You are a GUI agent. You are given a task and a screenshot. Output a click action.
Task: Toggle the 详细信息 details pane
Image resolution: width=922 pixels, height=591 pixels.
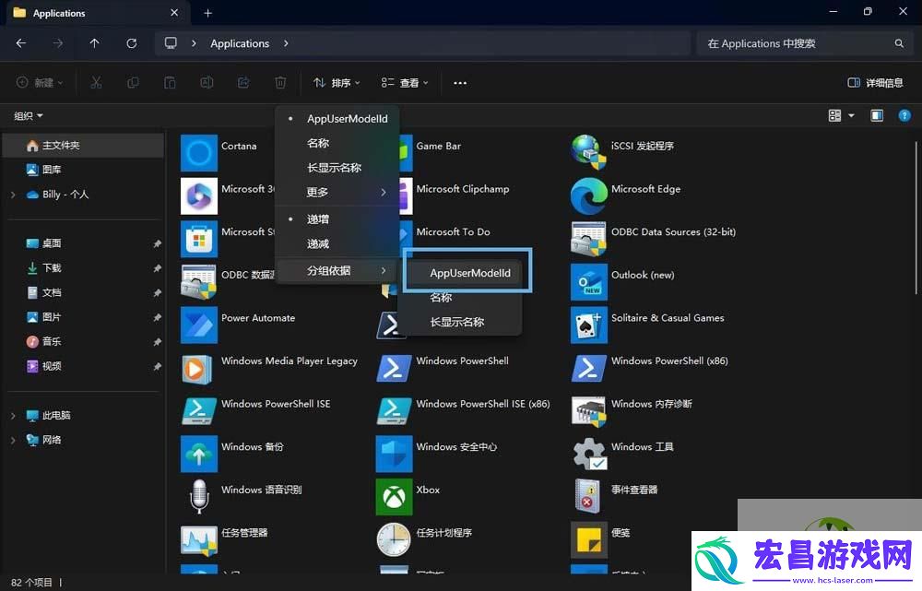[876, 83]
